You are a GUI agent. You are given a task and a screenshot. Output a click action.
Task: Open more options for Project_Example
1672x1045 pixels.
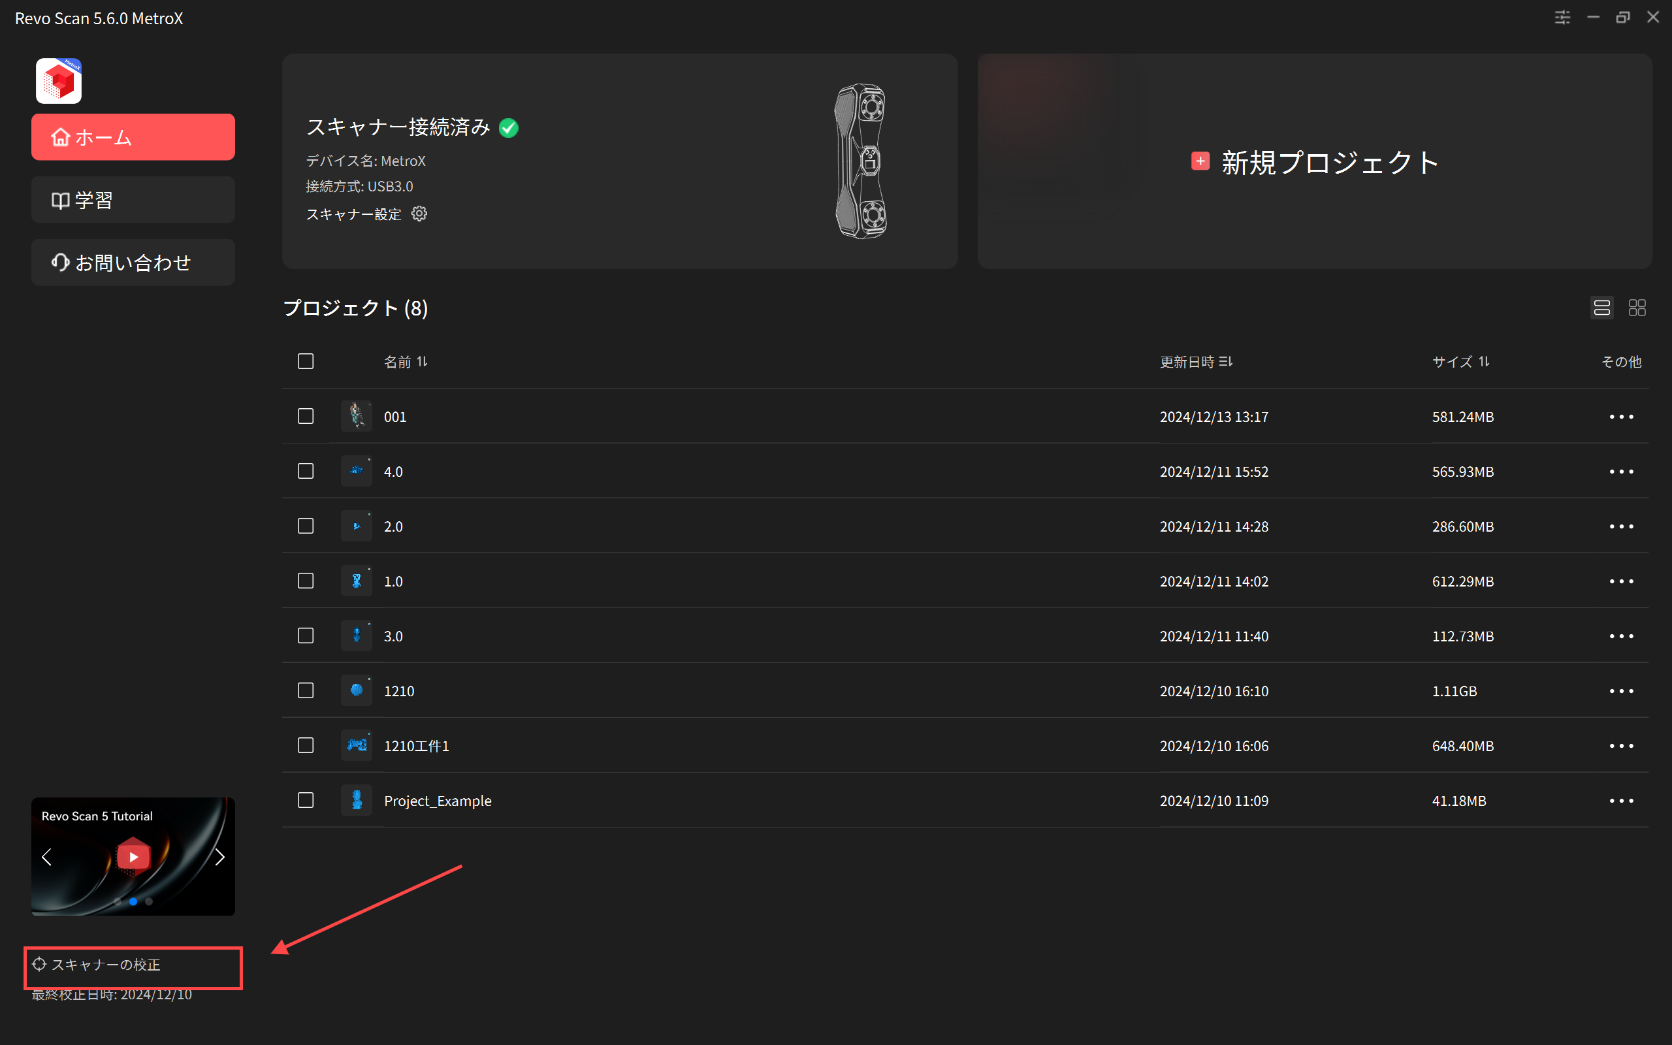pos(1621,800)
